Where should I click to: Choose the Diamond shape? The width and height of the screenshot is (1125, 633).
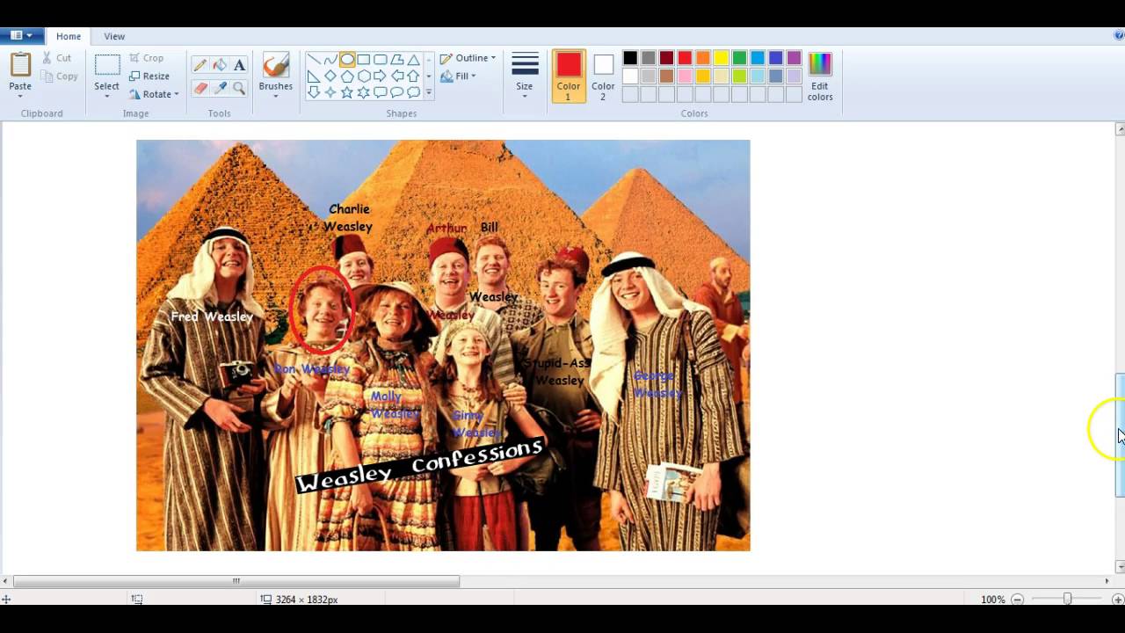pos(330,76)
